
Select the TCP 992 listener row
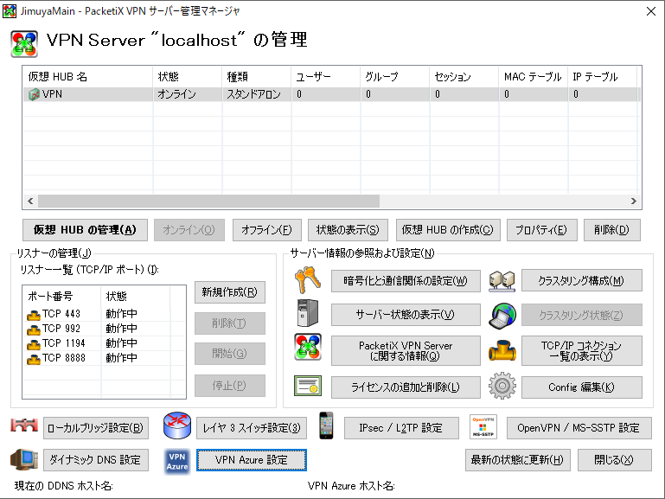(104, 329)
